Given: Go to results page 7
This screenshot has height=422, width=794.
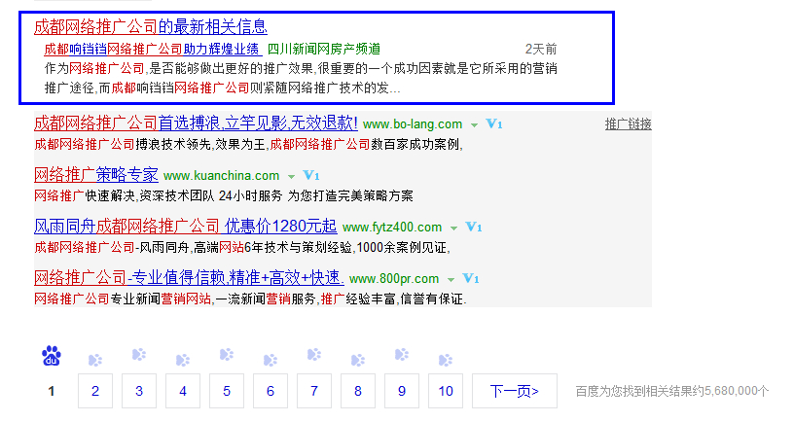Looking at the screenshot, I should pos(314,391).
